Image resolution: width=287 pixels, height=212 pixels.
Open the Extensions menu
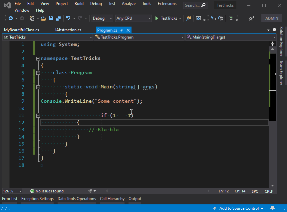tap(167, 4)
